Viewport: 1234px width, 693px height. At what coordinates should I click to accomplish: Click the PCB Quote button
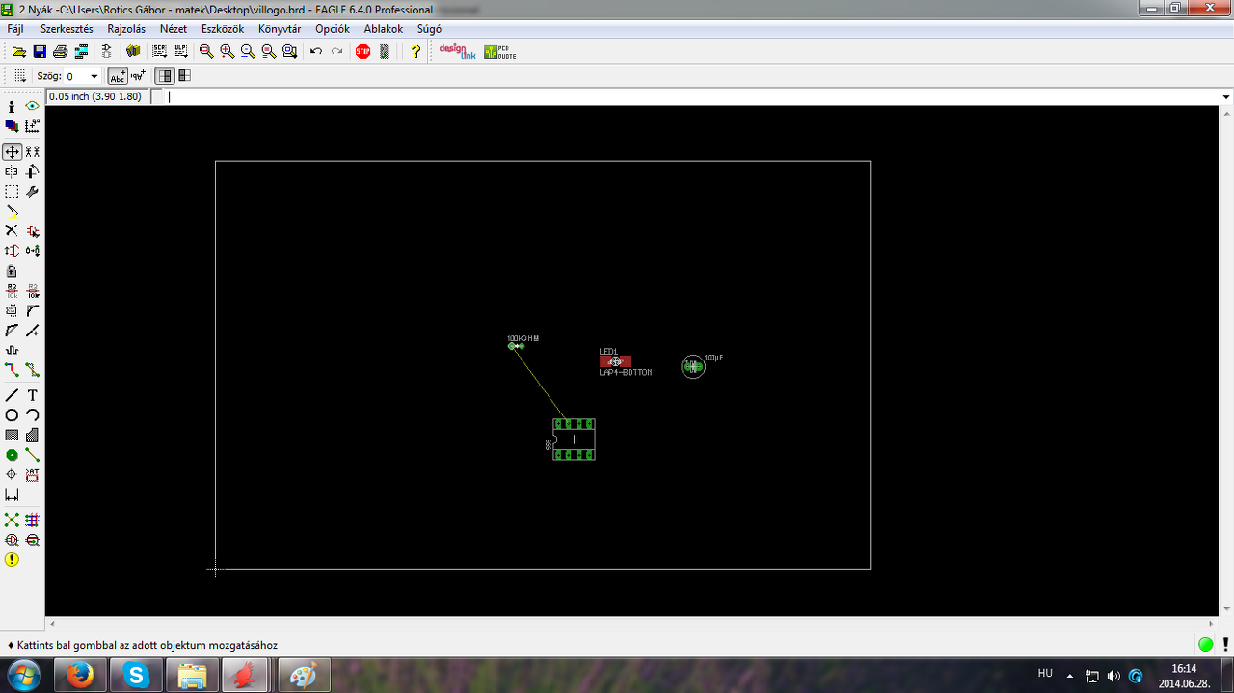coord(500,51)
